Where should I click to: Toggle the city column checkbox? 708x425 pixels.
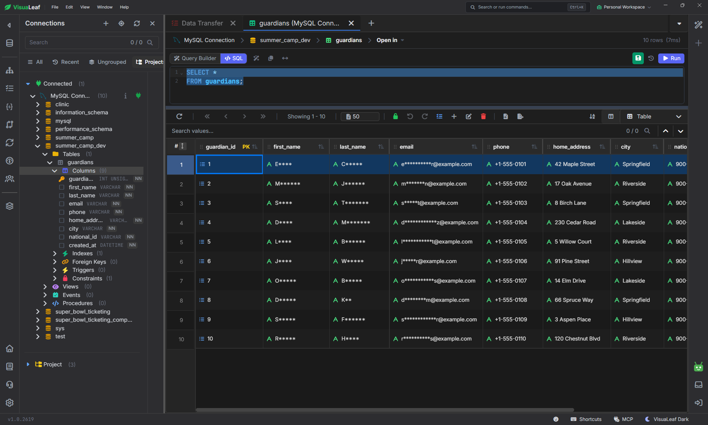(62, 229)
